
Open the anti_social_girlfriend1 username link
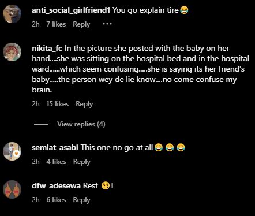click(x=71, y=10)
